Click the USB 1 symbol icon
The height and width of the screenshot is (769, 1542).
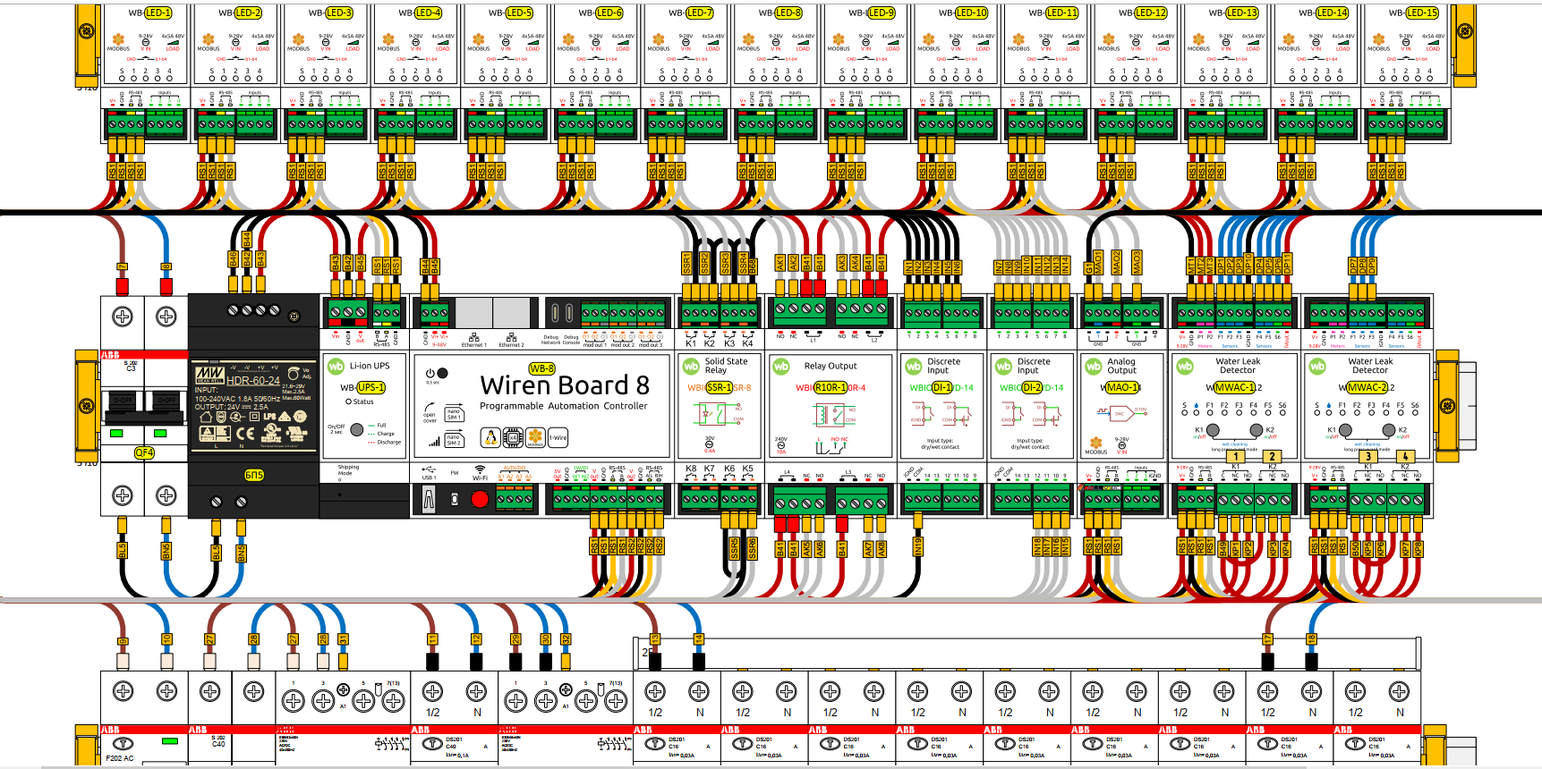click(429, 469)
